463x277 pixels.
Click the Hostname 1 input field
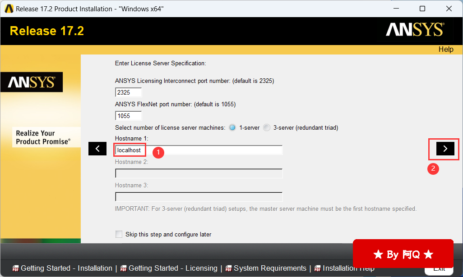199,150
